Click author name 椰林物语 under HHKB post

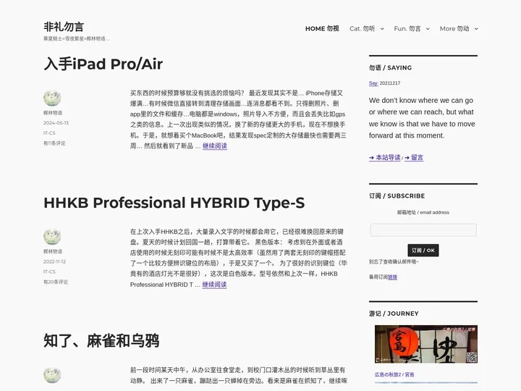[53, 251]
